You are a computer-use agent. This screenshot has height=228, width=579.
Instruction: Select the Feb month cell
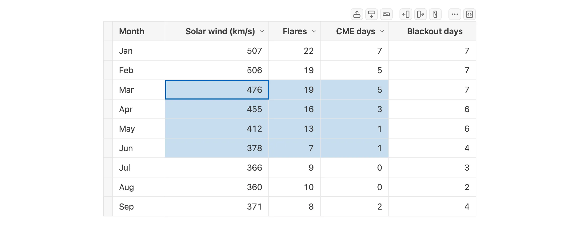(139, 70)
